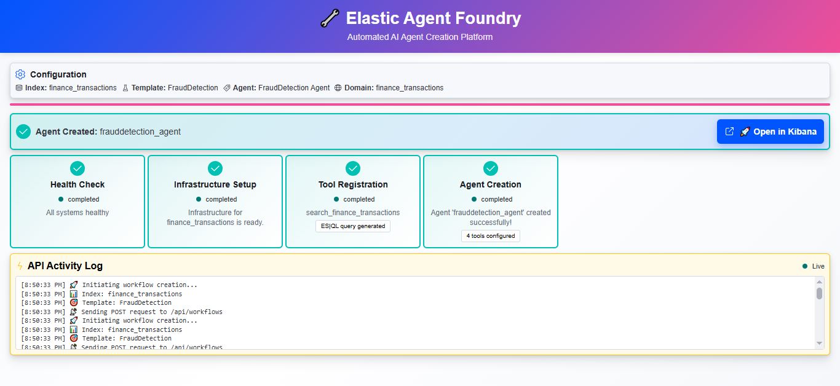
Task: Click the checkmark icon on the Infrastructure Setup card
Action: pos(215,168)
